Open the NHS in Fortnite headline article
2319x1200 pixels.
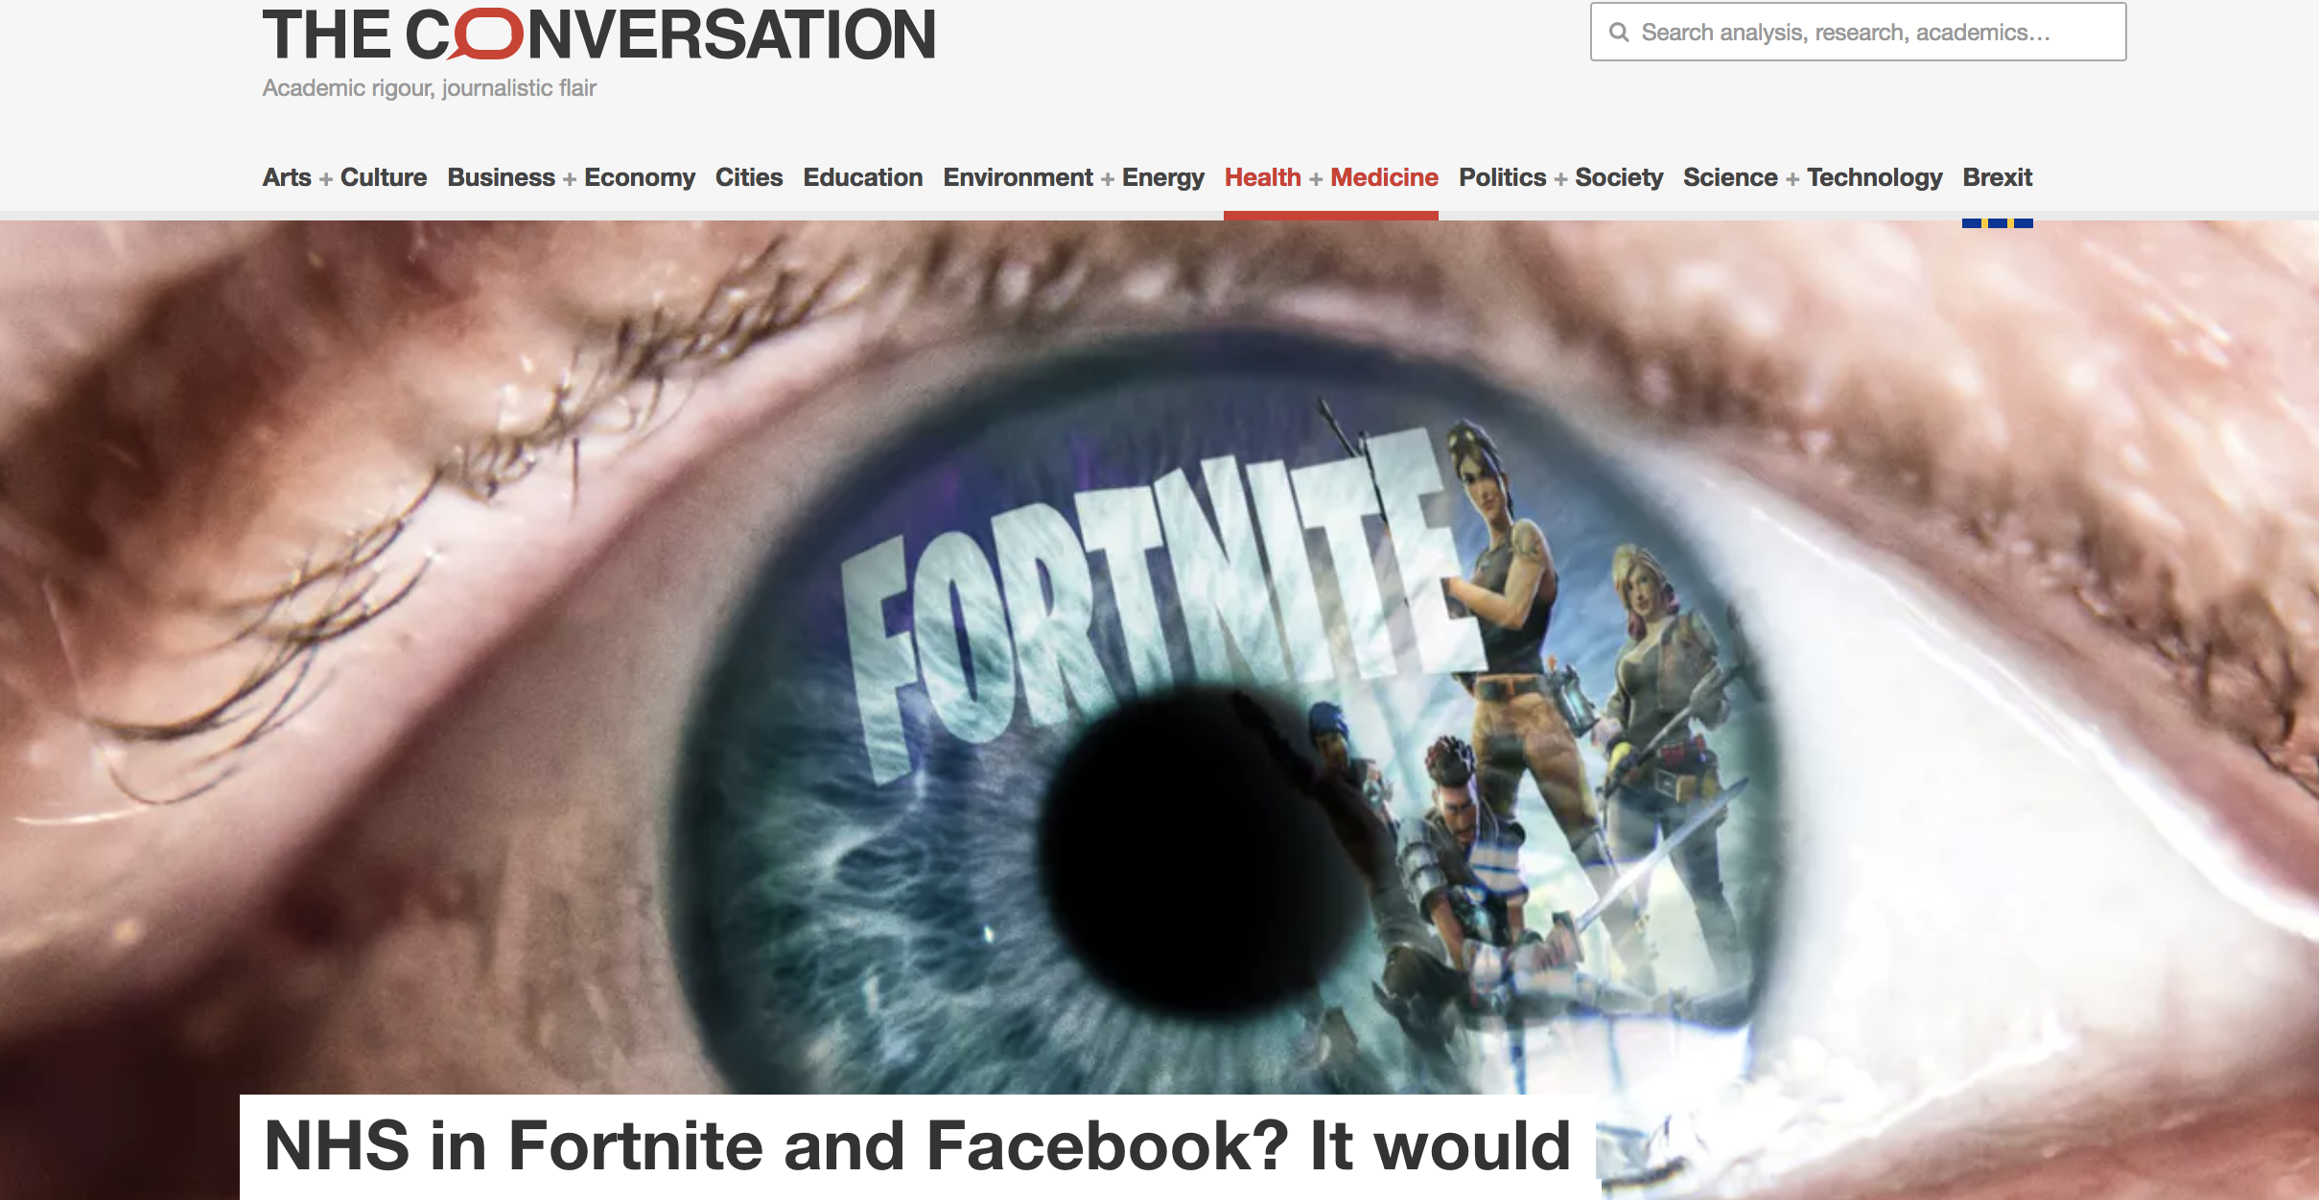[918, 1146]
